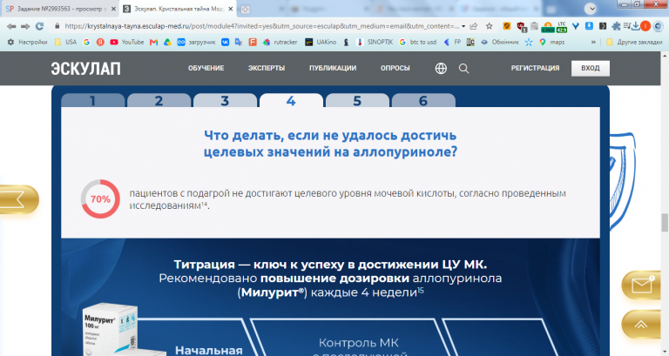Open the extensions puzzle piece menu
Image resolution: width=669 pixels, height=356 pixels.
coord(616,26)
